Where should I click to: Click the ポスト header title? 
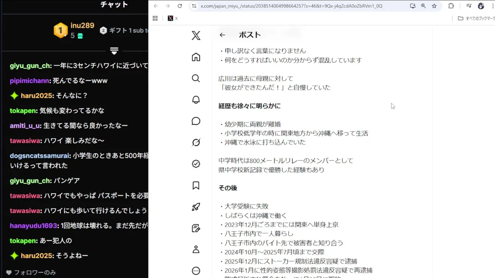[250, 35]
